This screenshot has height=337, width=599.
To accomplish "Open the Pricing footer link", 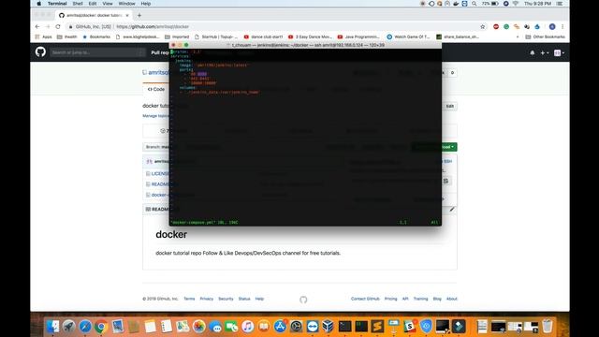I will click(x=391, y=299).
